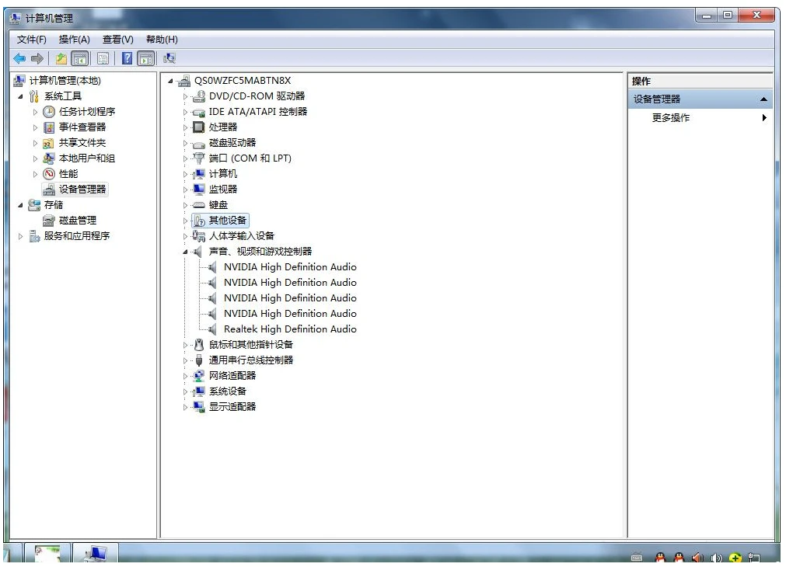Click the 鼠标和其他指针设备 mouse icon

pyautogui.click(x=199, y=345)
